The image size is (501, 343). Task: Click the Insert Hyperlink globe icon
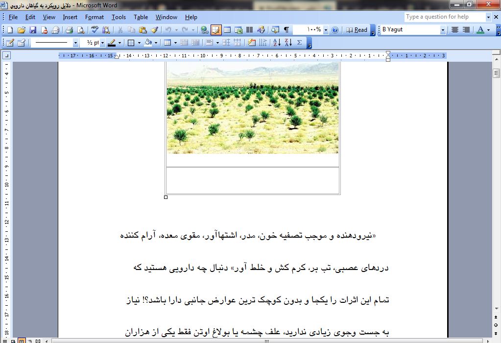pyautogui.click(x=205, y=30)
